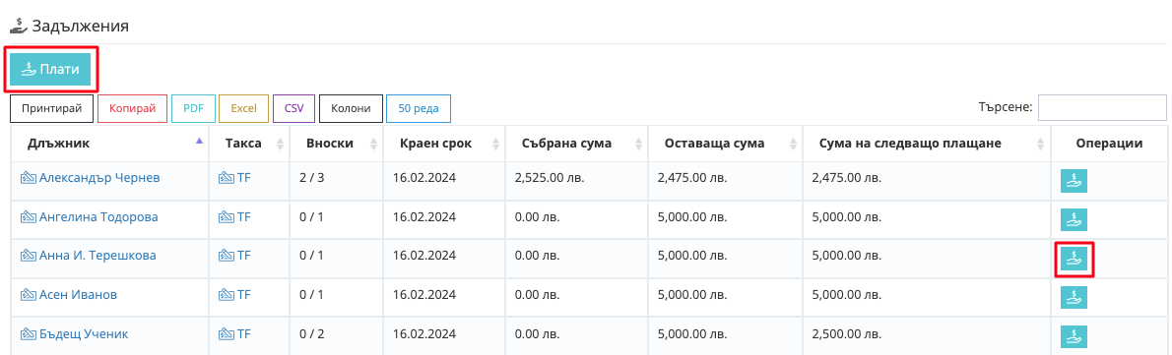Viewport: 1172px width, 355px height.
Task: Open the 50 реда page length menu
Action: pos(419,108)
